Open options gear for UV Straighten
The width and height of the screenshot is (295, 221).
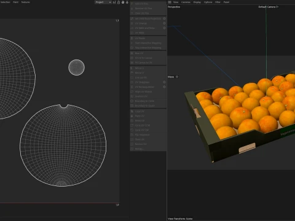[164, 82]
